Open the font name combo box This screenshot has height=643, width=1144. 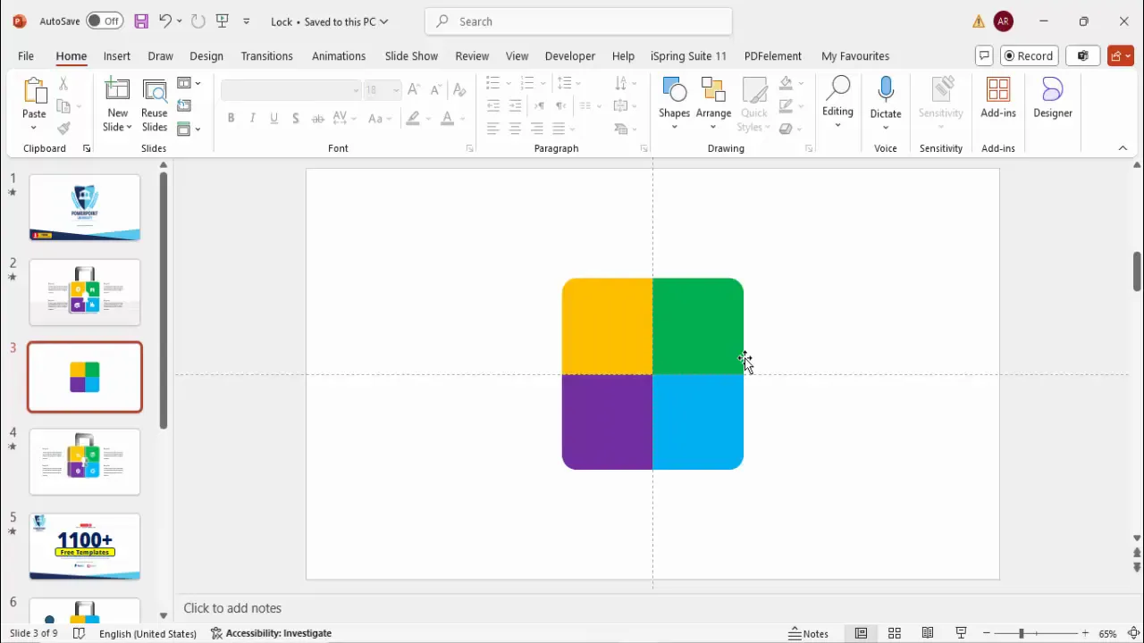point(291,90)
